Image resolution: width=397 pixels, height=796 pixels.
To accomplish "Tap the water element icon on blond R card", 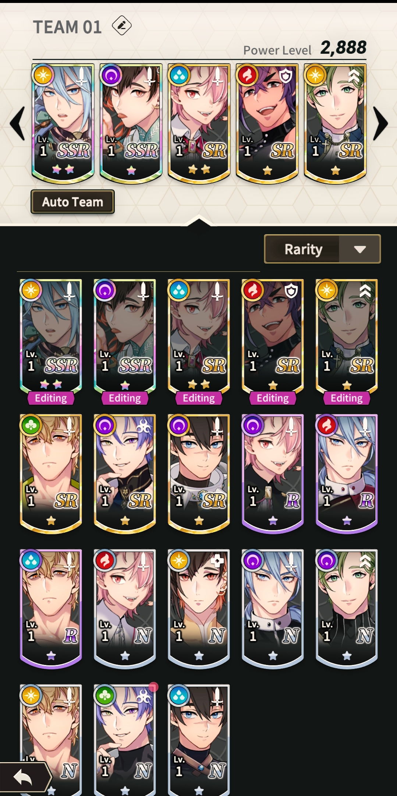I will tap(31, 560).
